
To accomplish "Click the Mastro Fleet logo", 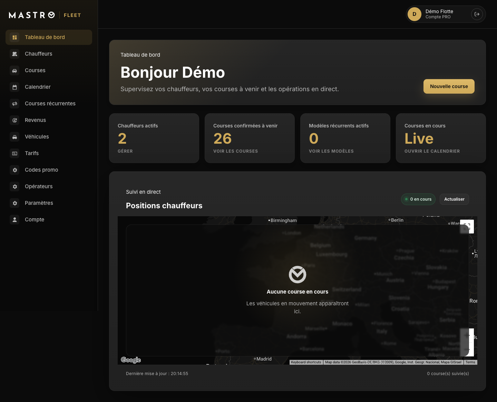I will pyautogui.click(x=45, y=15).
